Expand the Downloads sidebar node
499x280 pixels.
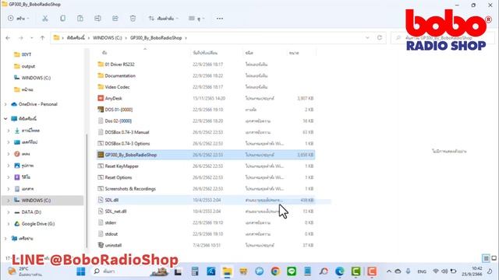point(9,131)
